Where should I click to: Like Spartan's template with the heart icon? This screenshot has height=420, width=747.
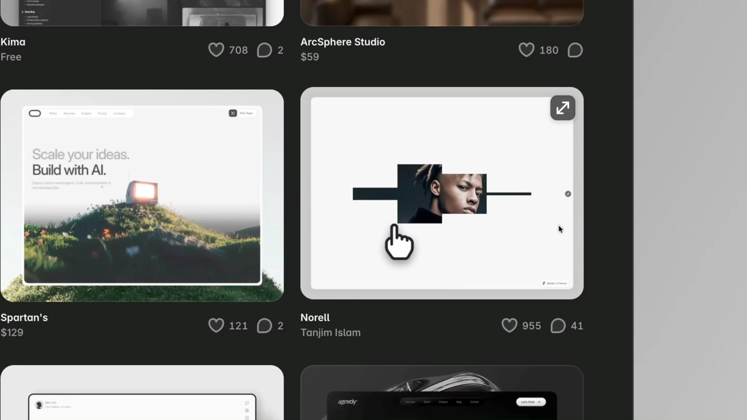tap(216, 326)
